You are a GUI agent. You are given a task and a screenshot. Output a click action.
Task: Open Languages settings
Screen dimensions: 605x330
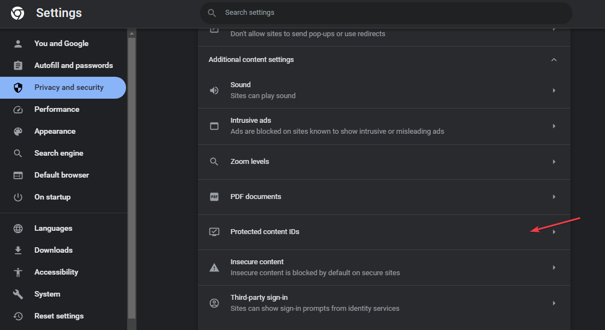coord(63,229)
